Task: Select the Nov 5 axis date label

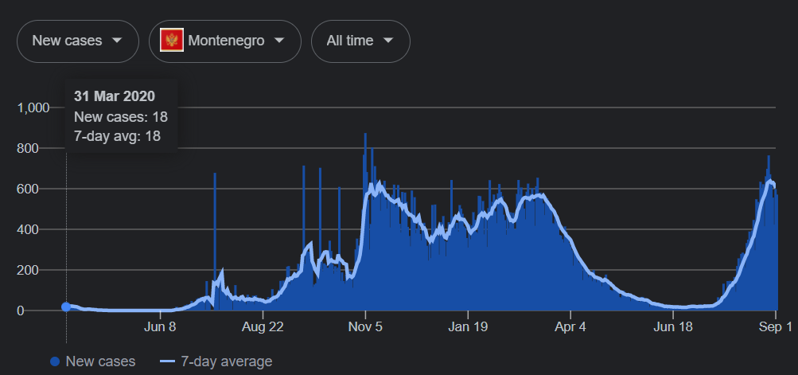Action: 365,326
